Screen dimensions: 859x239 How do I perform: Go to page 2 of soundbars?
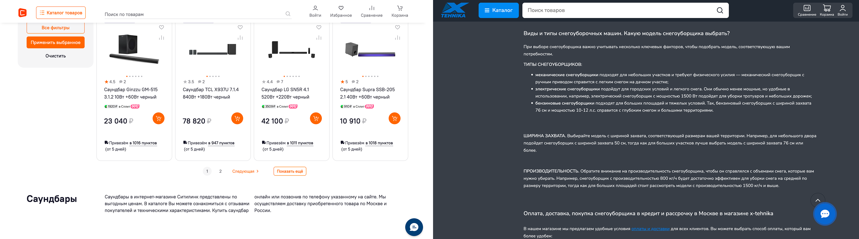(220, 171)
